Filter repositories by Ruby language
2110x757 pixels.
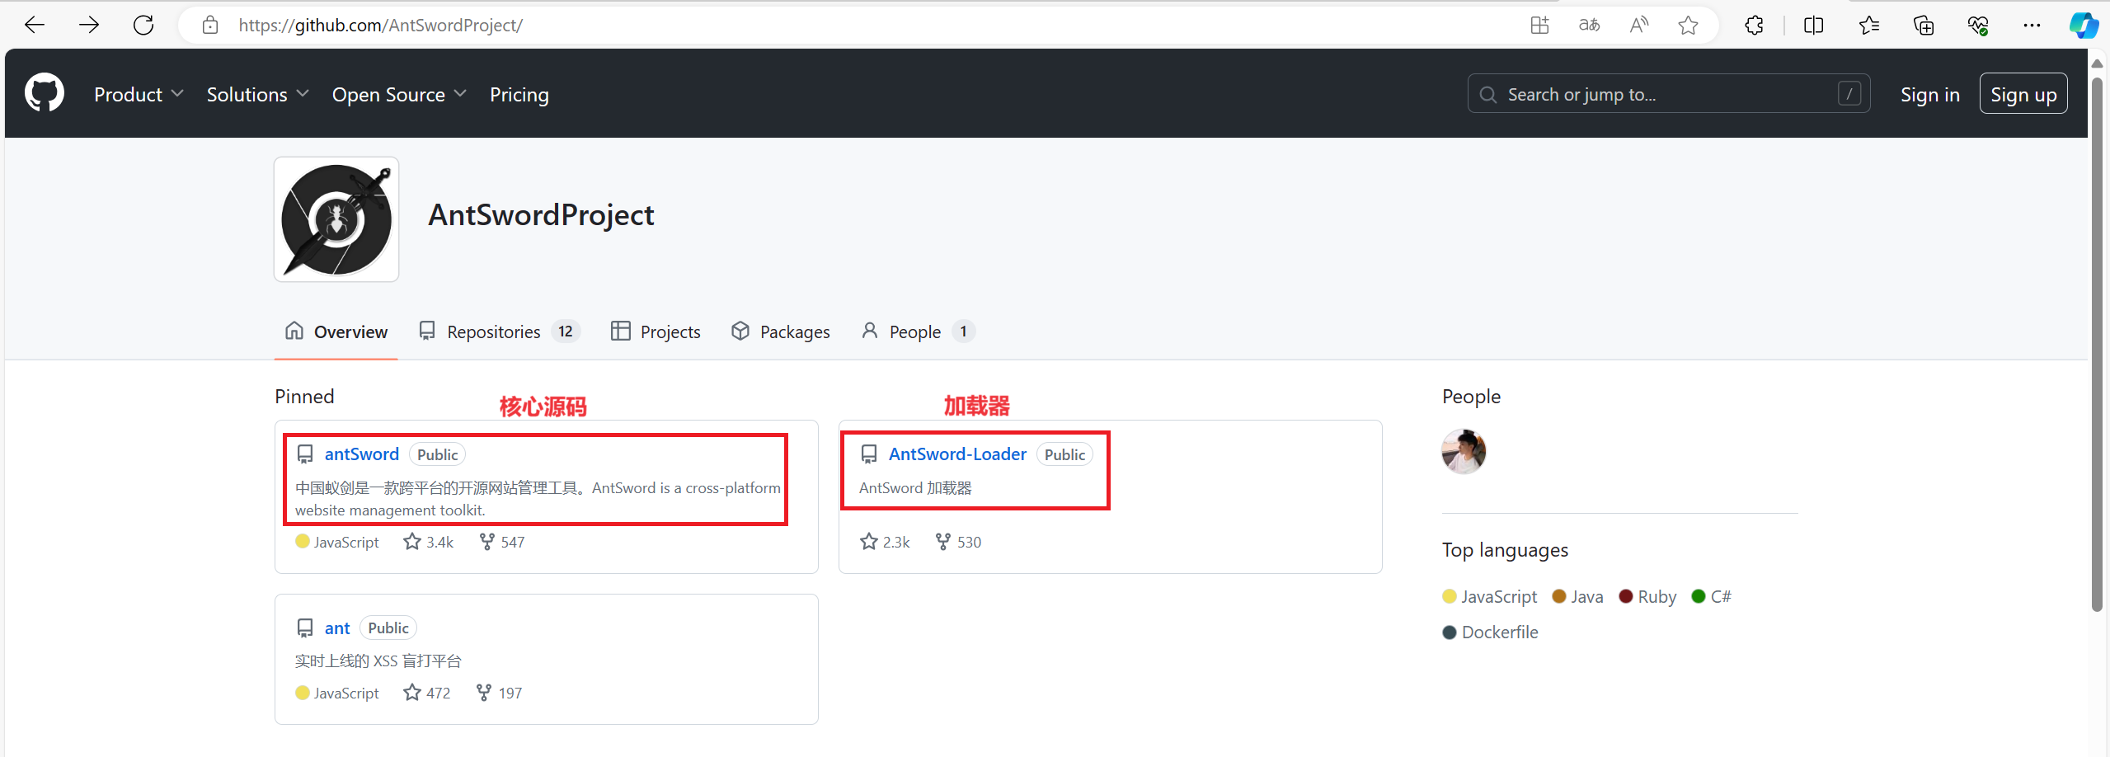pos(1647,596)
